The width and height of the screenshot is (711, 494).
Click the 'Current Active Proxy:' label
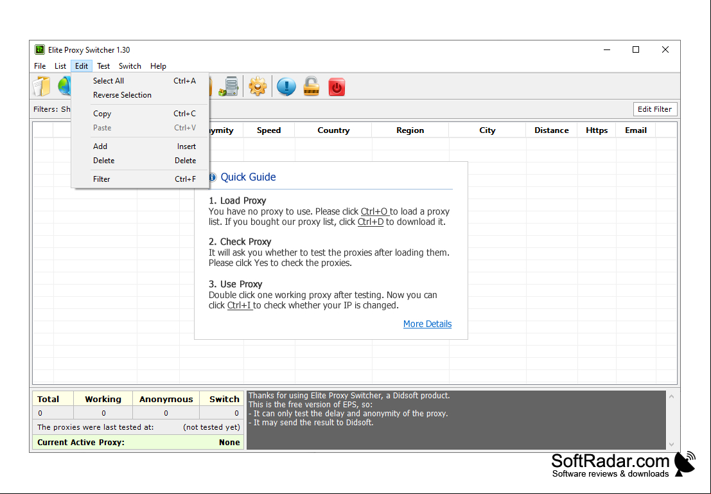click(81, 442)
